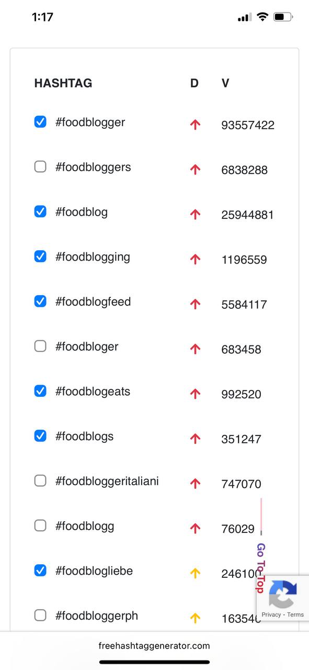This screenshot has width=309, height=670.
Task: Click the yellow arrow beside #foodbloggerph
Action: tap(195, 618)
